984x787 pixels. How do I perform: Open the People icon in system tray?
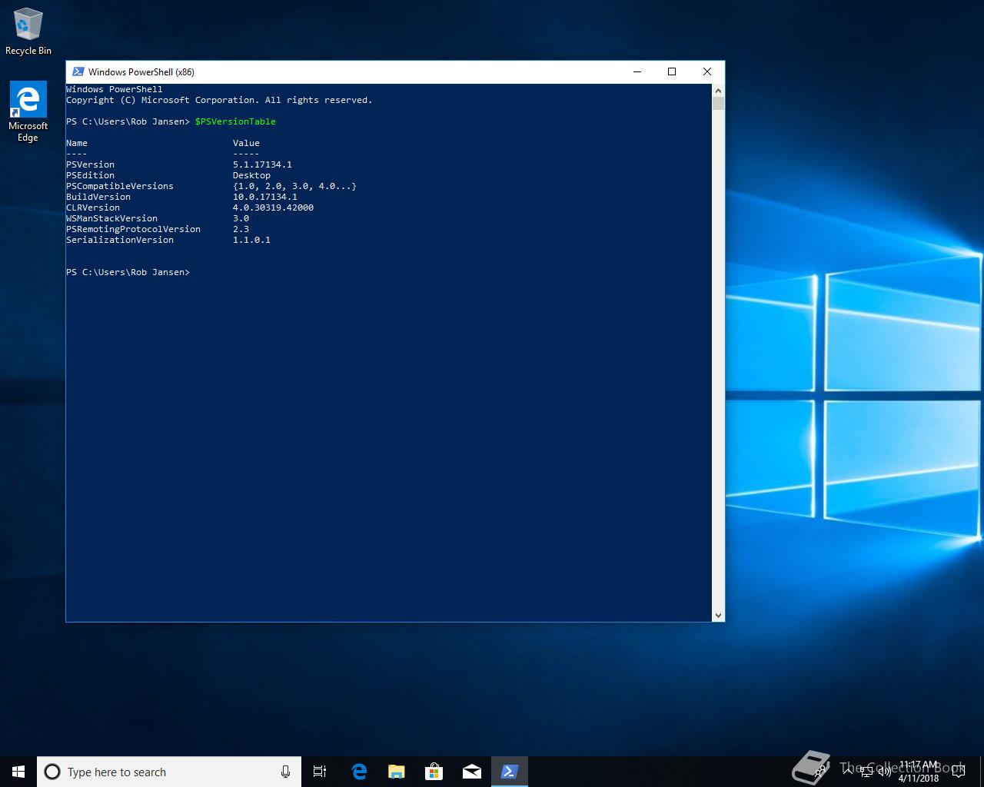click(821, 772)
